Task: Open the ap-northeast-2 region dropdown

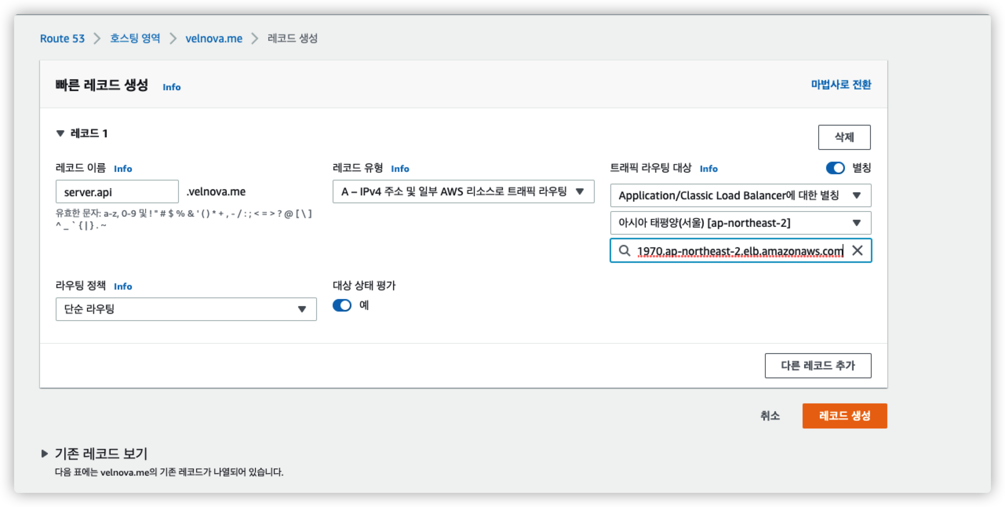Action: [x=740, y=223]
